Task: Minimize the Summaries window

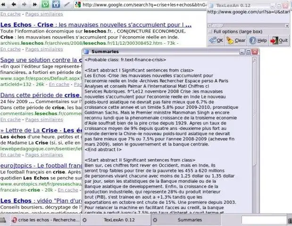Action: tap(242, 52)
